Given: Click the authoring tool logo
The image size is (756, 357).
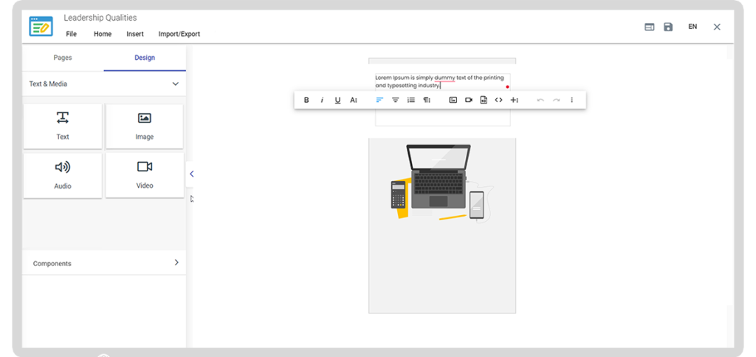Looking at the screenshot, I should [x=41, y=26].
